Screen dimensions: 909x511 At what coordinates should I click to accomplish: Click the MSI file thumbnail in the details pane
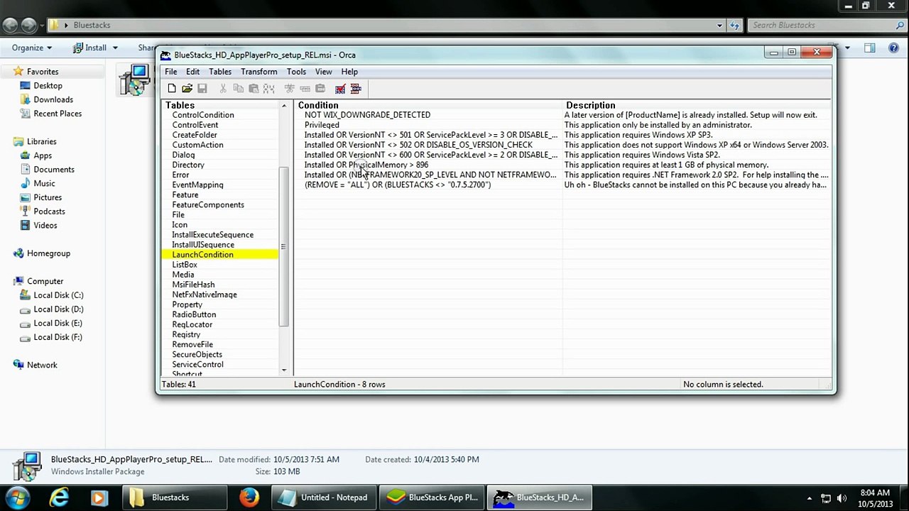tap(27, 466)
